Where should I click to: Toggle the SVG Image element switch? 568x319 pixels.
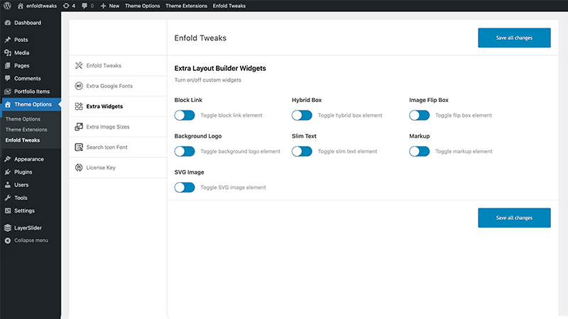coord(185,187)
